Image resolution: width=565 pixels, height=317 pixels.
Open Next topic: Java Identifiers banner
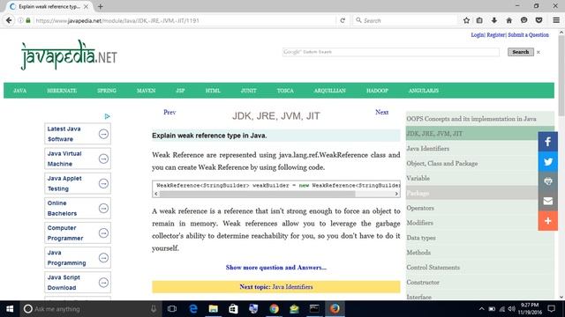click(276, 287)
